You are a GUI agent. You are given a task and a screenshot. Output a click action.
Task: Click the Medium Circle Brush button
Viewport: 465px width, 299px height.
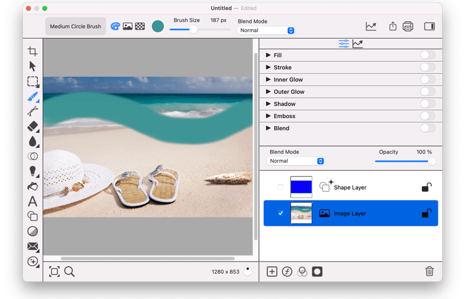(75, 27)
